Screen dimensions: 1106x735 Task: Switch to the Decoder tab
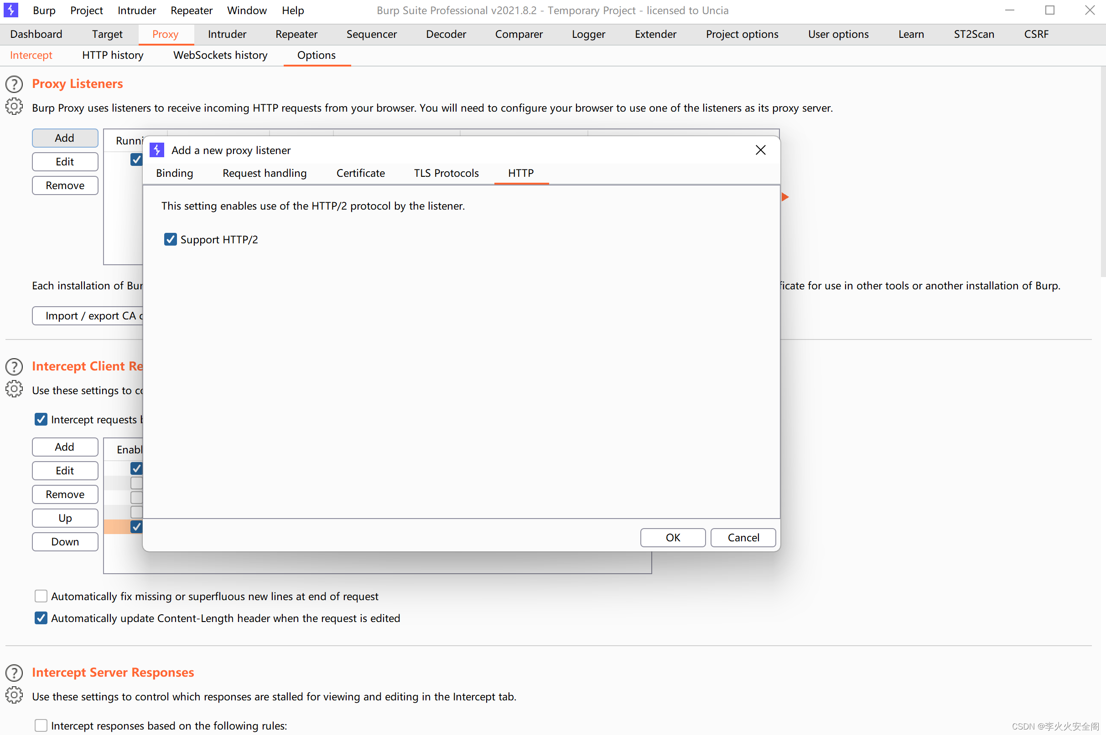click(446, 34)
